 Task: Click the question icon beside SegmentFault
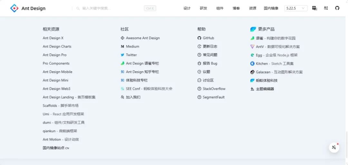pos(199,97)
